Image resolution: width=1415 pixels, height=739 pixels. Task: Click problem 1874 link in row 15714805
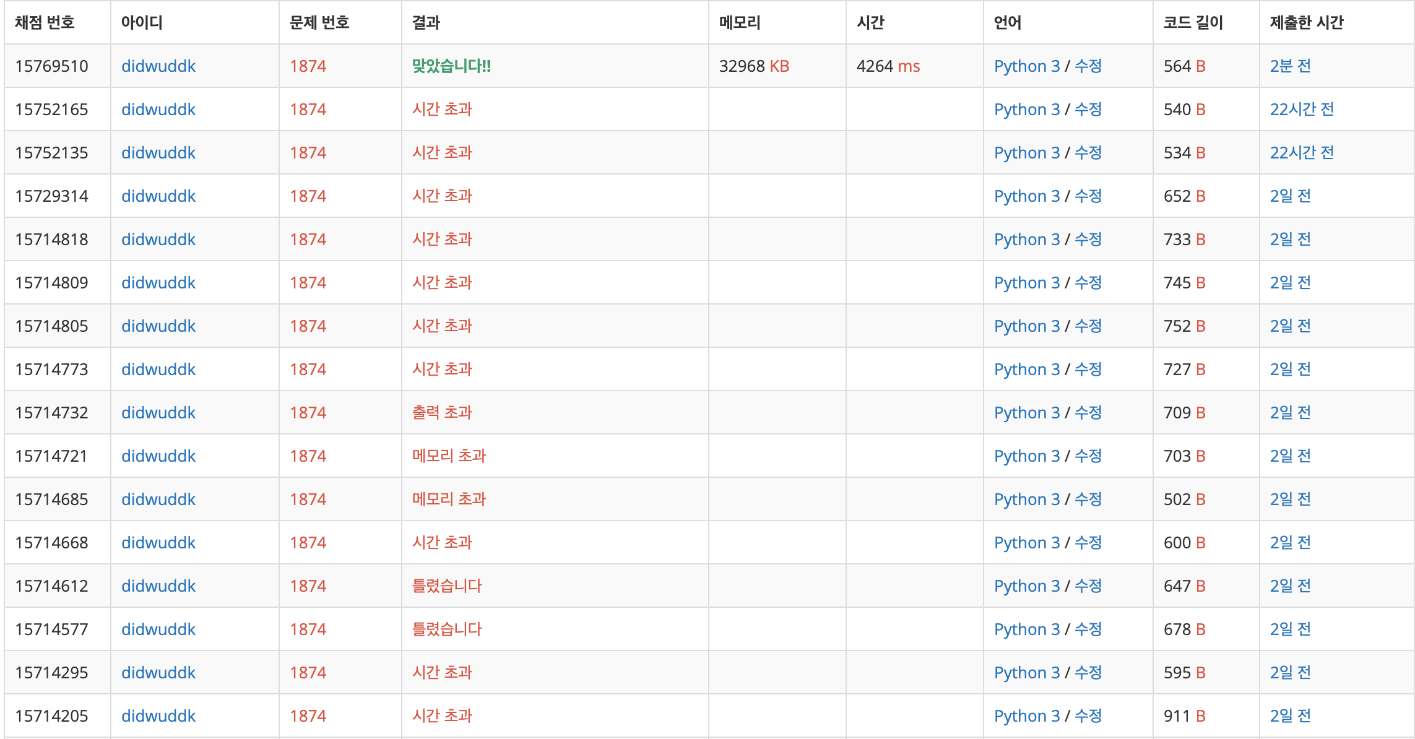308,326
